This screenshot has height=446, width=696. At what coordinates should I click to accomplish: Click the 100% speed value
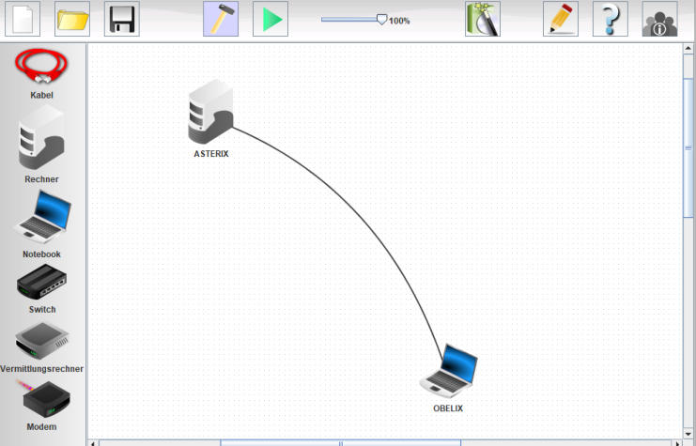pos(399,21)
